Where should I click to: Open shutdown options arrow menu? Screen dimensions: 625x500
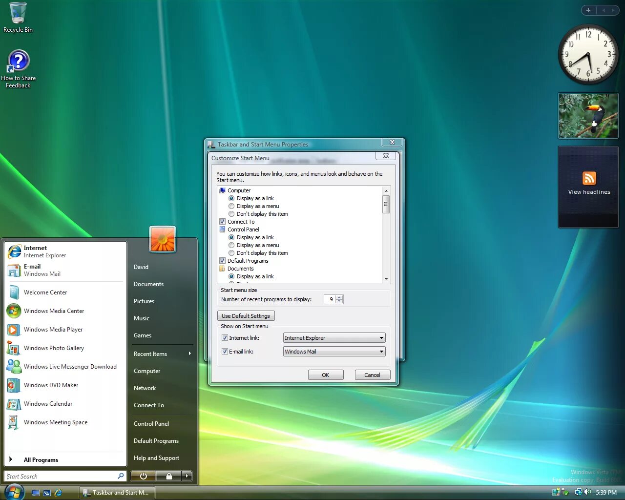click(x=187, y=476)
